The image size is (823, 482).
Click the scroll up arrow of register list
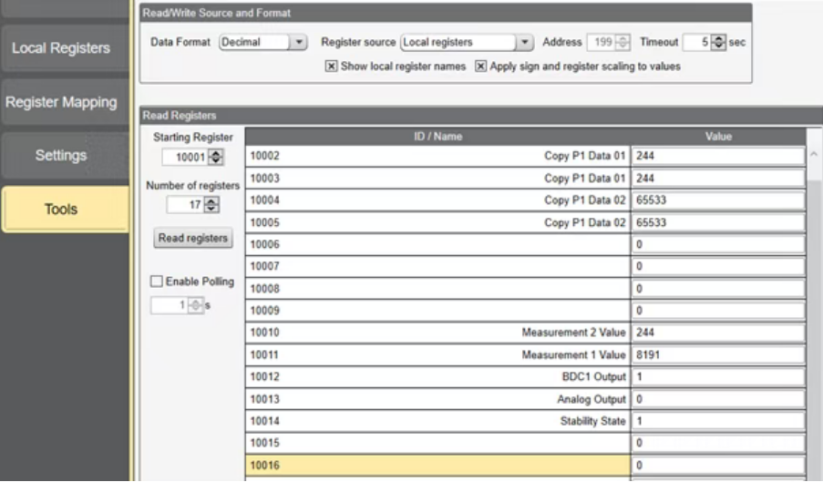click(x=814, y=154)
